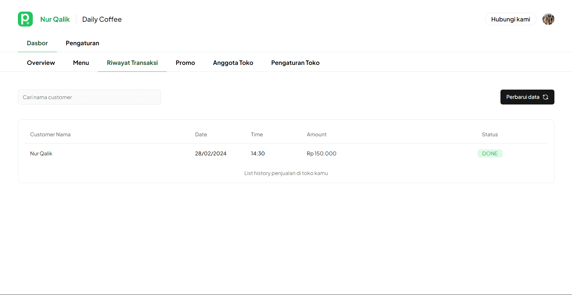Click Nur Qalik customer name in table

click(x=41, y=154)
